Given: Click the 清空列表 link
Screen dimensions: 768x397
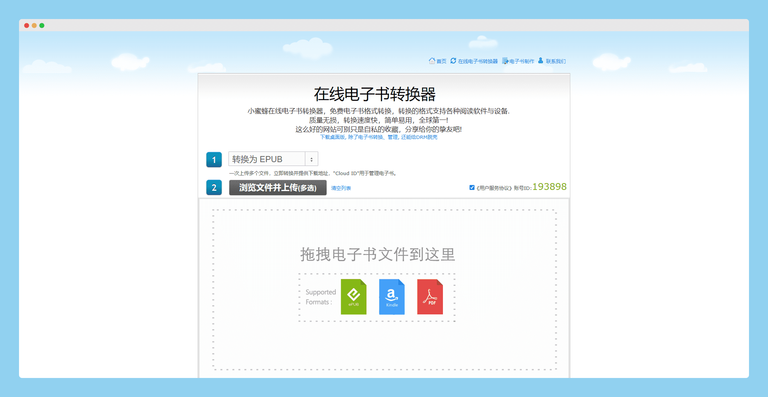Looking at the screenshot, I should pos(341,188).
